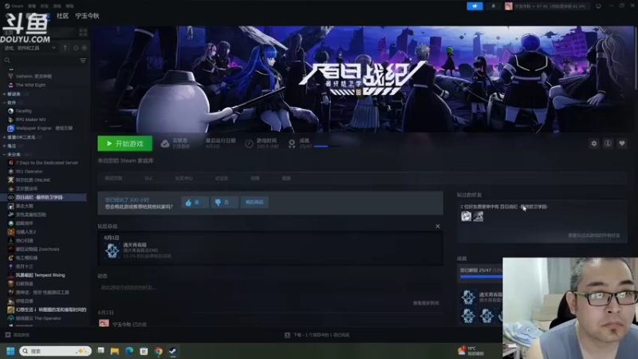
Task: Click the achievements medal icon
Action: (292, 144)
